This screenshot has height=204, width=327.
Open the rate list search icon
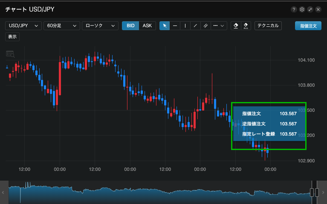(10, 54)
